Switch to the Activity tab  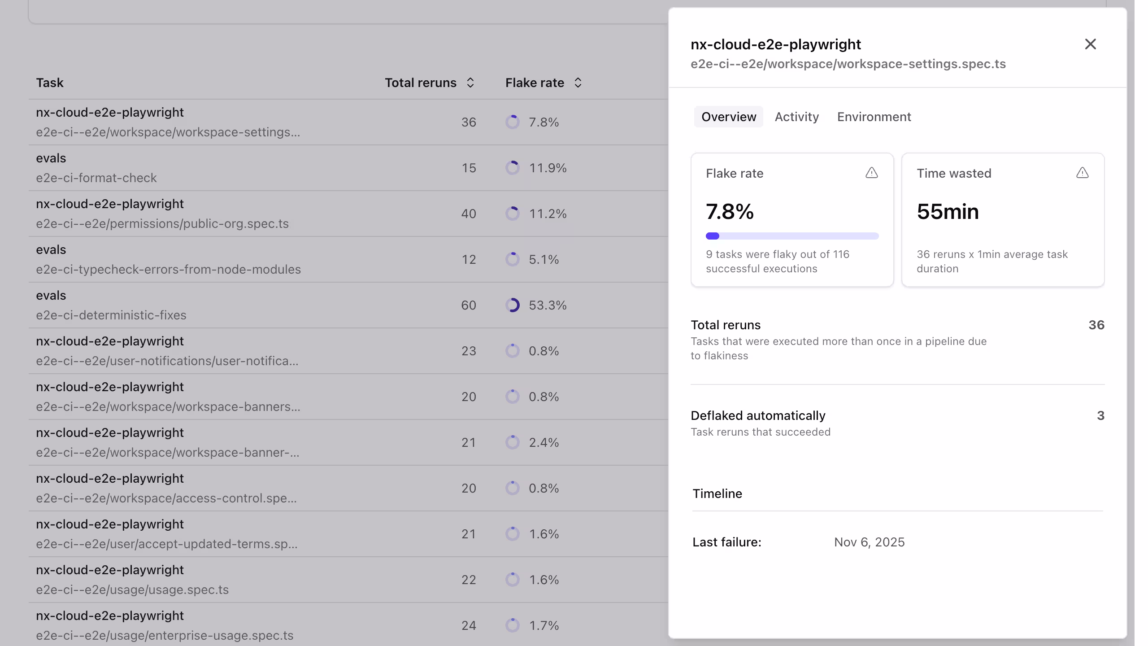coord(796,117)
